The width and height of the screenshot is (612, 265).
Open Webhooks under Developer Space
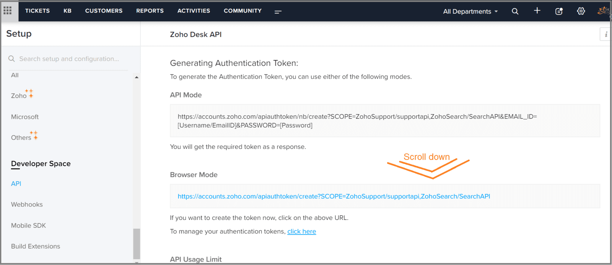pos(27,205)
